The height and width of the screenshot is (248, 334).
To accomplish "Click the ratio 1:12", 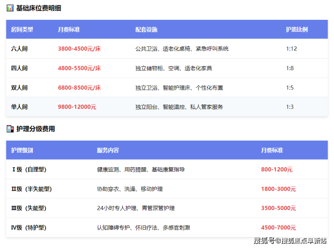I will point(292,49).
